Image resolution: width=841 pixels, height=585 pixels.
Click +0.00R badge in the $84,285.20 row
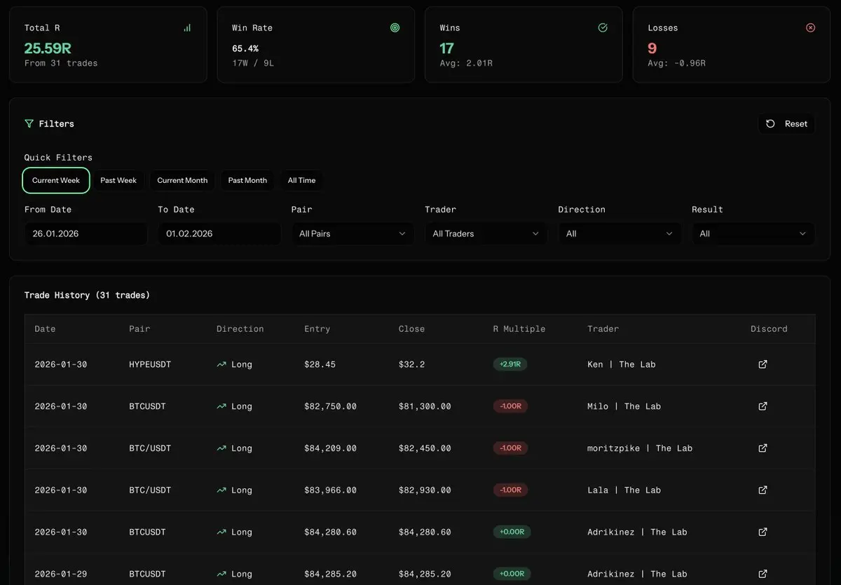tap(512, 574)
